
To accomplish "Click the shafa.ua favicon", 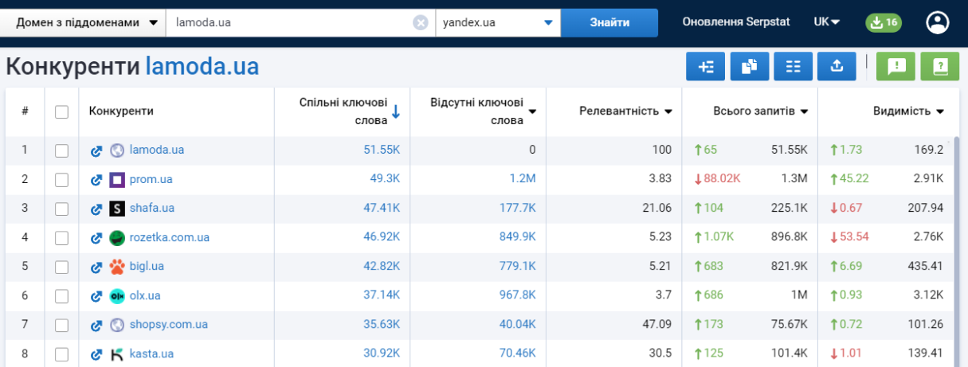I will [117, 209].
